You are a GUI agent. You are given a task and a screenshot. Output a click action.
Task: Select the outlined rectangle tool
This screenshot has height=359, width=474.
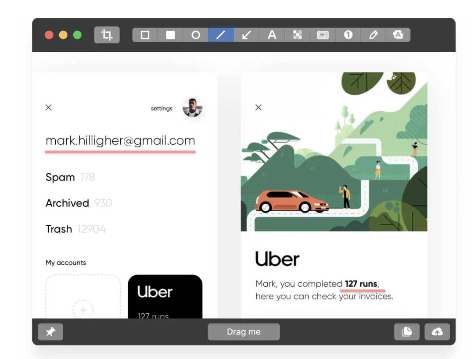point(145,35)
